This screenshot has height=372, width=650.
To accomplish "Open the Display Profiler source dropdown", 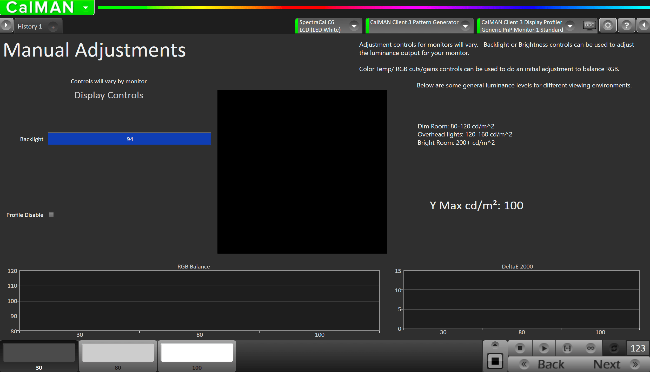I will (x=570, y=26).
